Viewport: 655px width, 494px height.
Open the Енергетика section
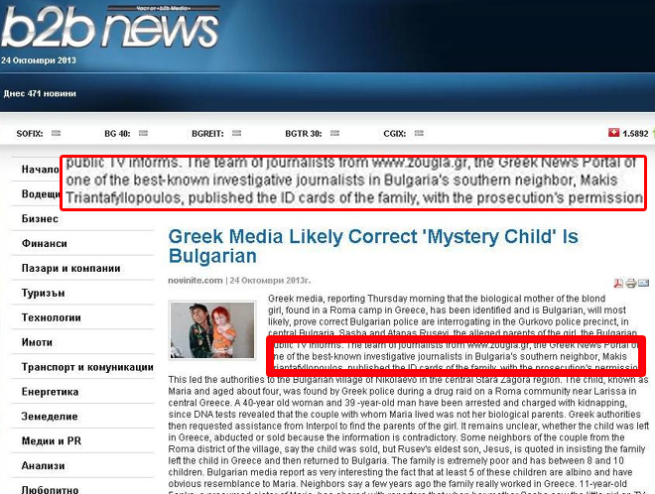coord(51,393)
